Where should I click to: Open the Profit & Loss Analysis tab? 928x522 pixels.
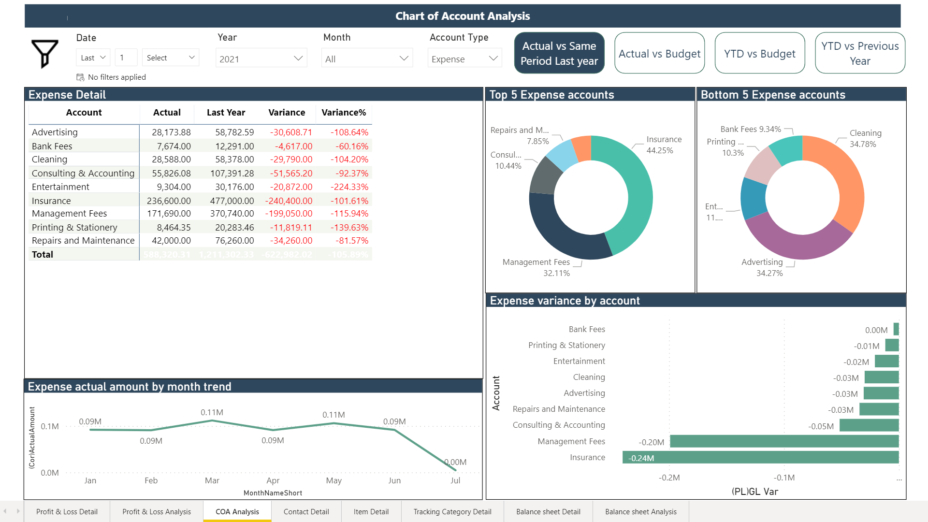pos(157,511)
